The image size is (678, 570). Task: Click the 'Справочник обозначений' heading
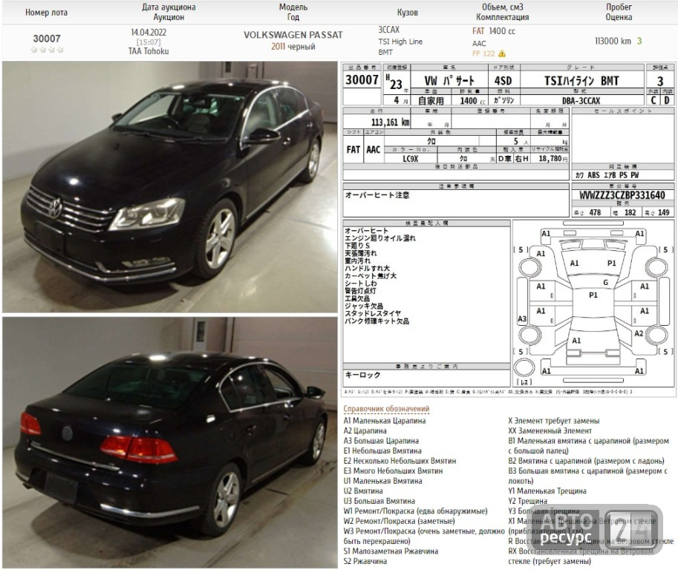point(386,408)
